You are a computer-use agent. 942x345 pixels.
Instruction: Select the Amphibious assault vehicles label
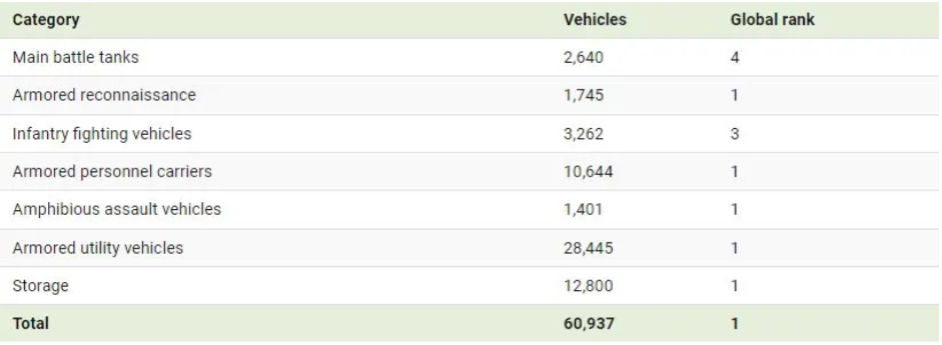click(117, 209)
